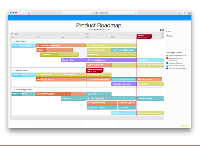Screen dimensions: 200x146
Task: Click the Share icon in the browser toolbar
Action: click(x=179, y=12)
